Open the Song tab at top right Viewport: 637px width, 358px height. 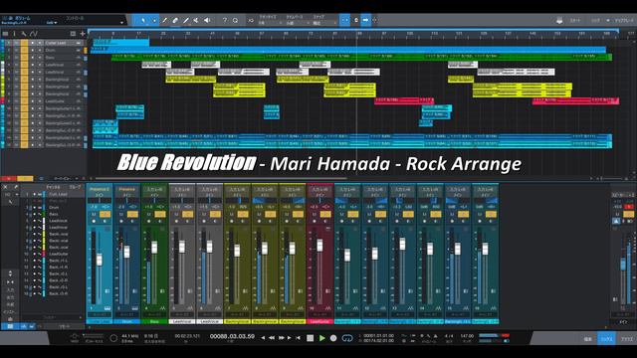(595, 20)
